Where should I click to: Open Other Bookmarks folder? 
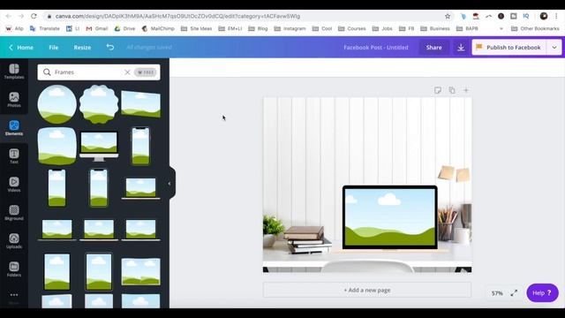click(x=535, y=28)
